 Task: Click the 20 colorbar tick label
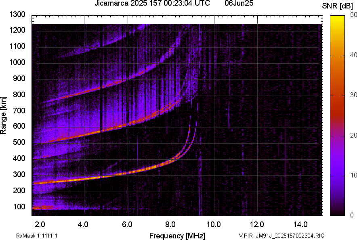pos(354,135)
